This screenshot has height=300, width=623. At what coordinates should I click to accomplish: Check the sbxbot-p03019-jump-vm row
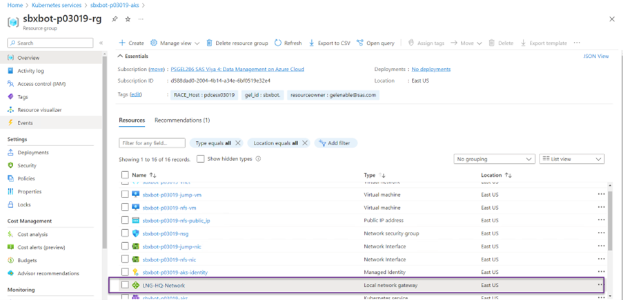(125, 195)
